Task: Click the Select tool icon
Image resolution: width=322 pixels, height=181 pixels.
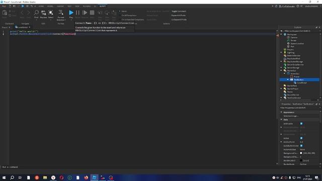Action: pos(51,13)
